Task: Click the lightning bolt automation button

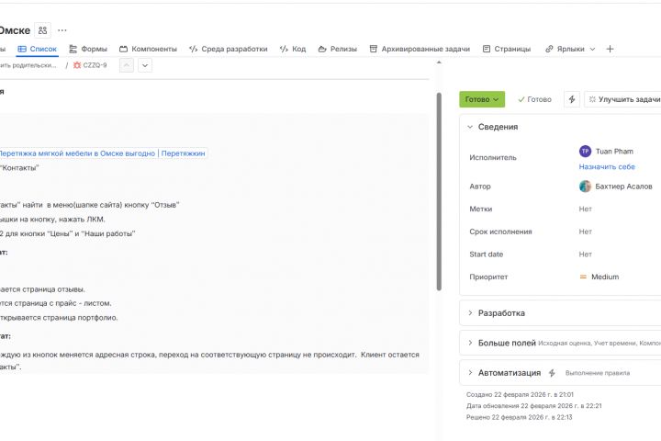Action: click(x=572, y=99)
